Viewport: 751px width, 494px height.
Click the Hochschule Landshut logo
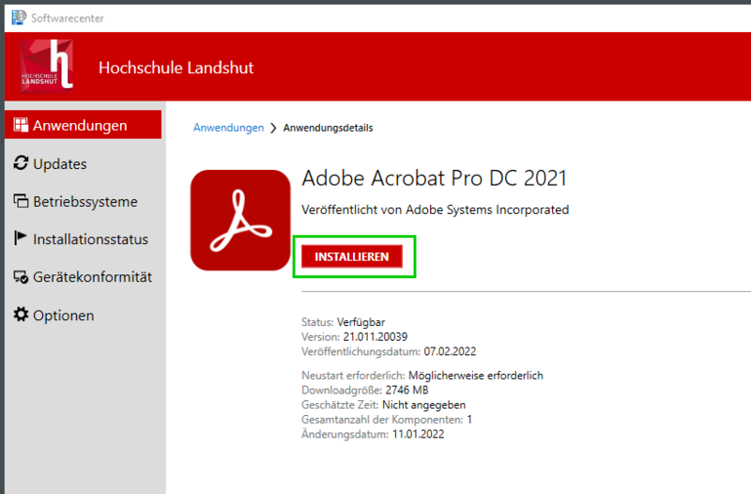(x=46, y=68)
